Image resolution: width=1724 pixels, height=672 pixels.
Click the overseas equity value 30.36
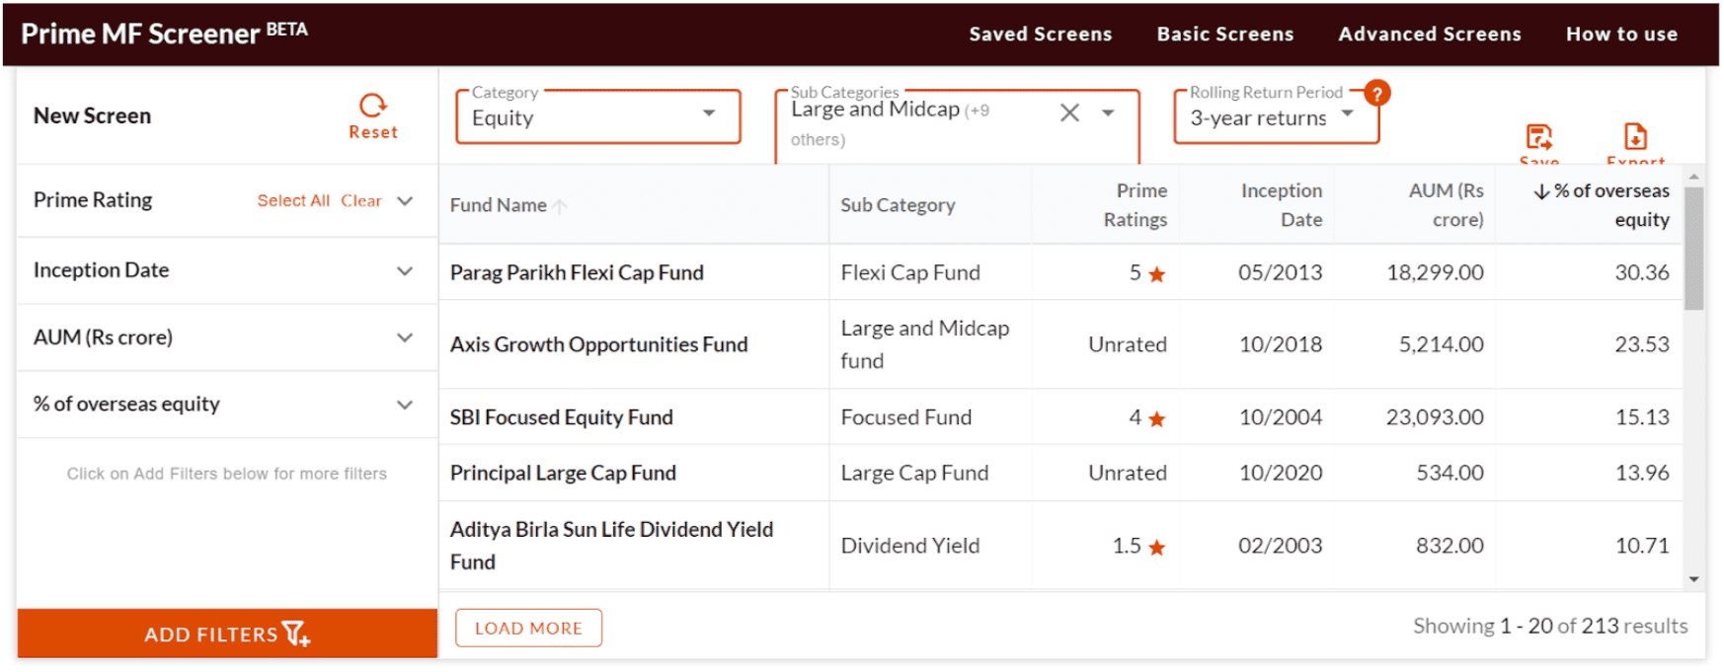[x=1642, y=272]
